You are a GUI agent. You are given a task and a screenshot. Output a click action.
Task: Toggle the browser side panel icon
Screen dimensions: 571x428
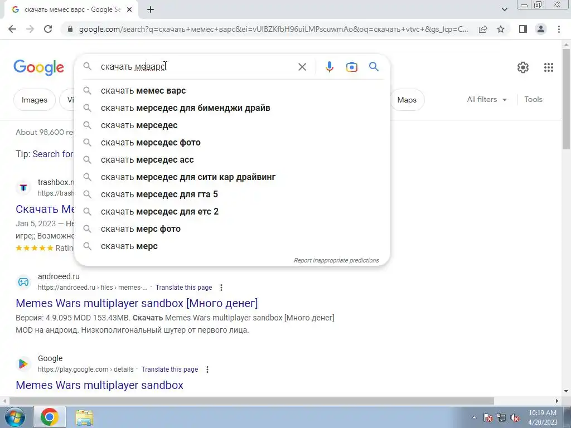coord(523,29)
